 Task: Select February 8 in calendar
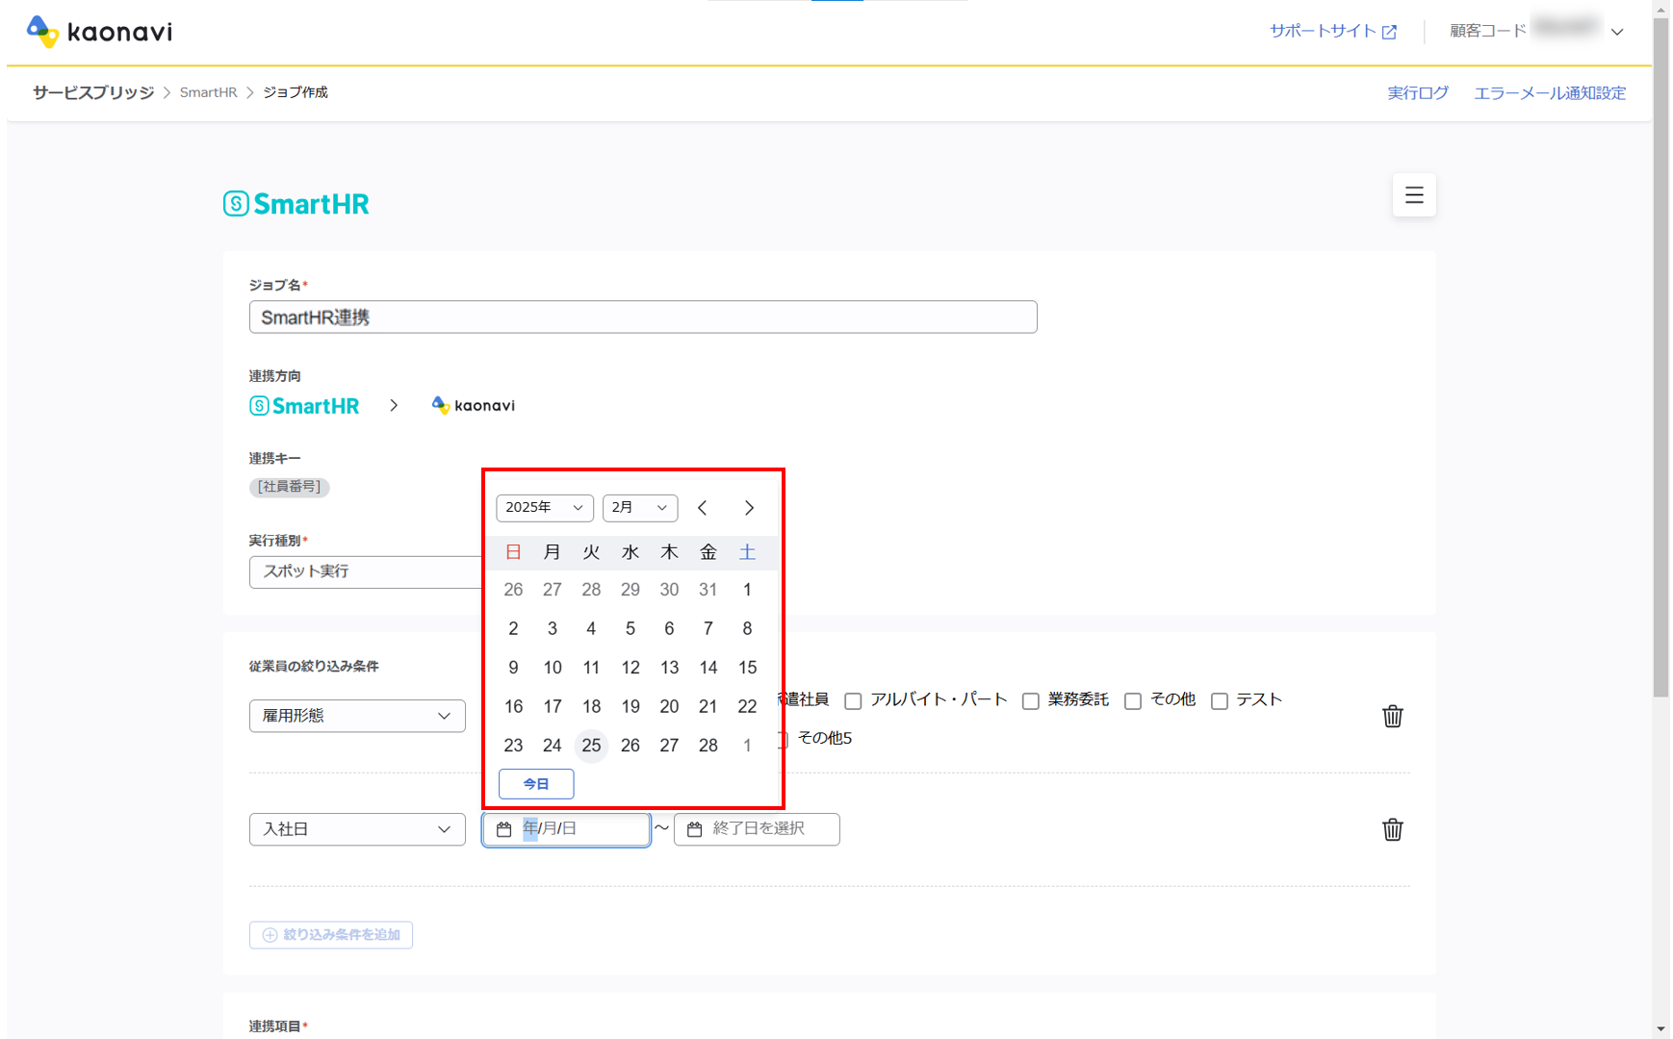click(747, 629)
